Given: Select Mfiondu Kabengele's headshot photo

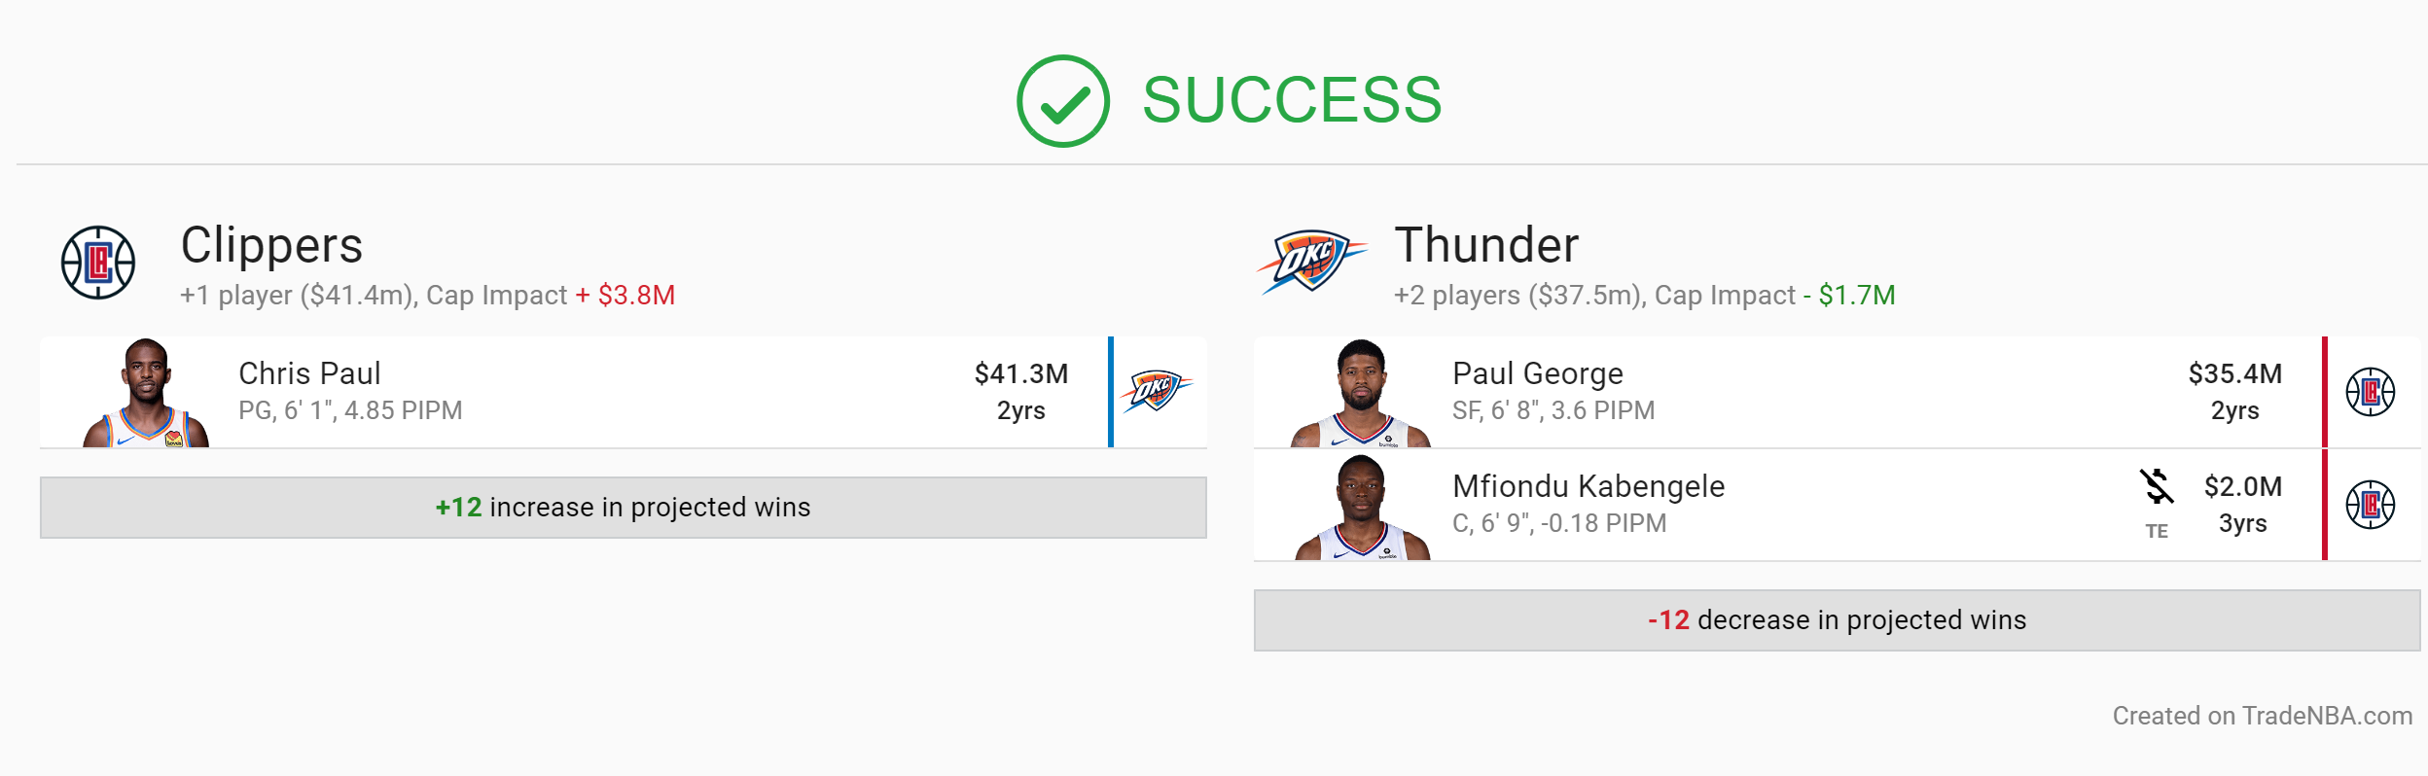Looking at the screenshot, I should [1362, 507].
